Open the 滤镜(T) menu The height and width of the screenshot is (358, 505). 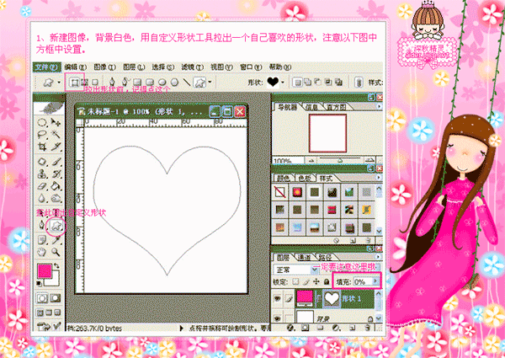[193, 67]
